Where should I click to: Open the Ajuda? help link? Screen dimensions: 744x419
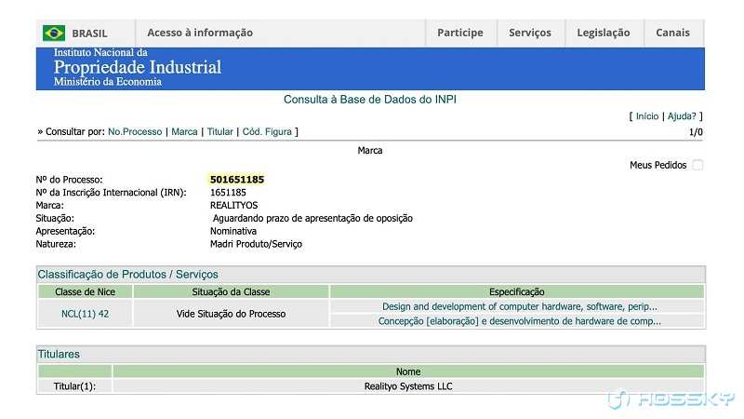(x=682, y=115)
